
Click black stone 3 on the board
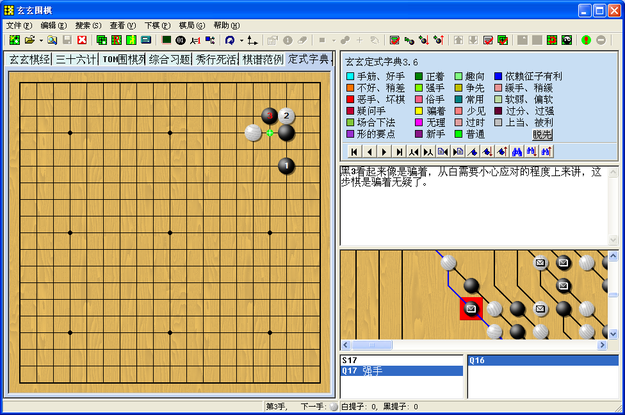[x=270, y=116]
